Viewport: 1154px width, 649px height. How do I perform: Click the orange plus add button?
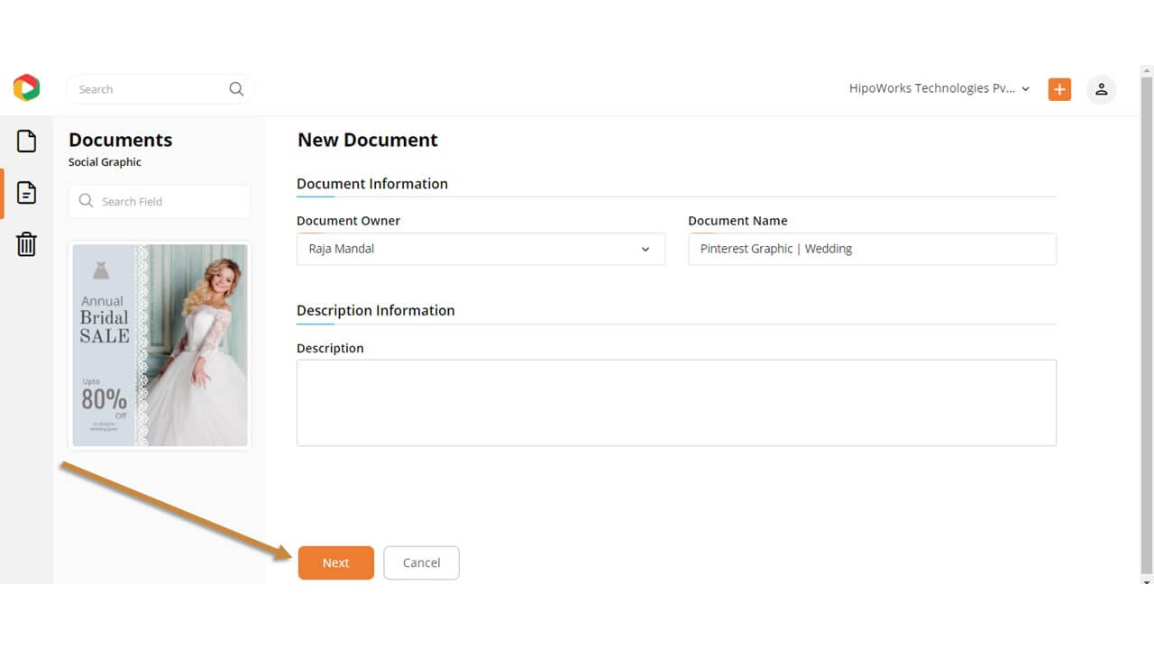[x=1059, y=89]
